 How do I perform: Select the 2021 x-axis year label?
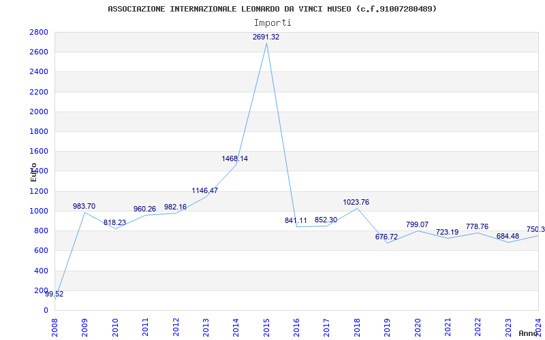click(x=448, y=327)
